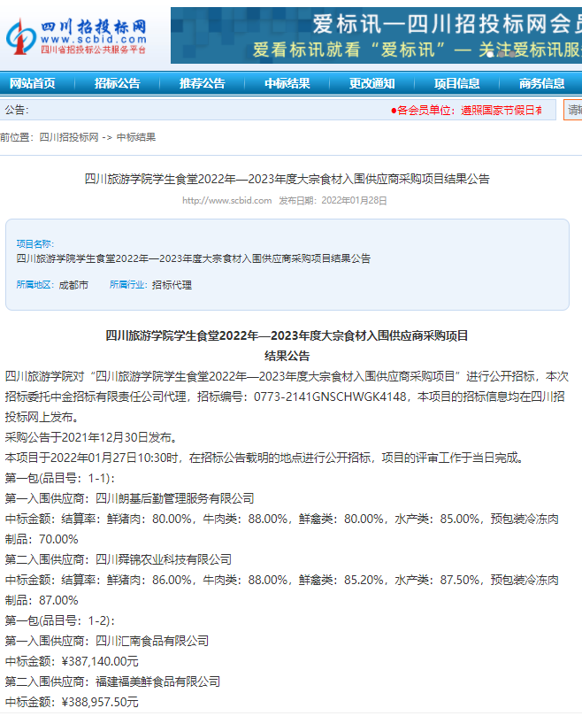The image size is (582, 716).
Task: Click the red 各会员单位 scrolling notice
Action: pyautogui.click(x=466, y=110)
